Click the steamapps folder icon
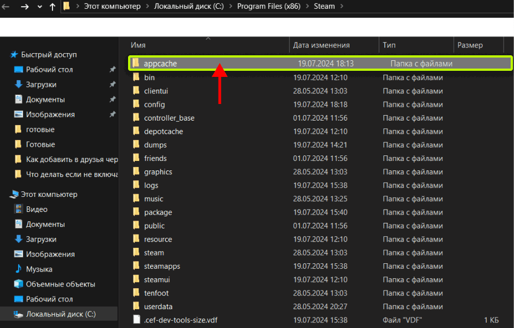The image size is (514, 328). [x=136, y=266]
